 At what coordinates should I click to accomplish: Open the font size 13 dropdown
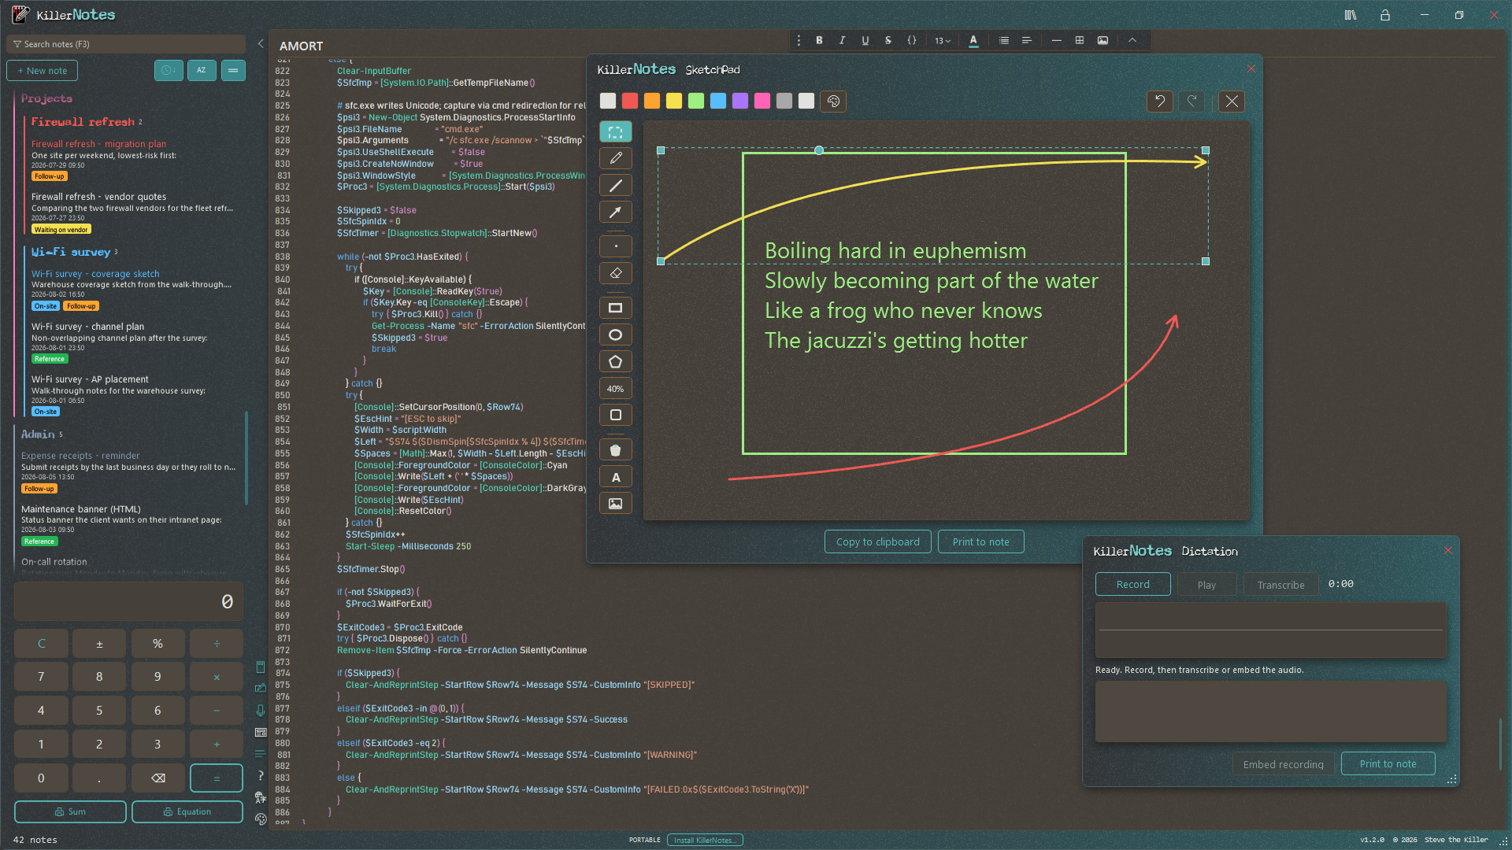point(943,40)
